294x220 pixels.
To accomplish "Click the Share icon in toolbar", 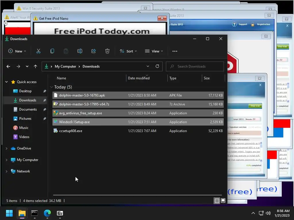I will (x=94, y=51).
